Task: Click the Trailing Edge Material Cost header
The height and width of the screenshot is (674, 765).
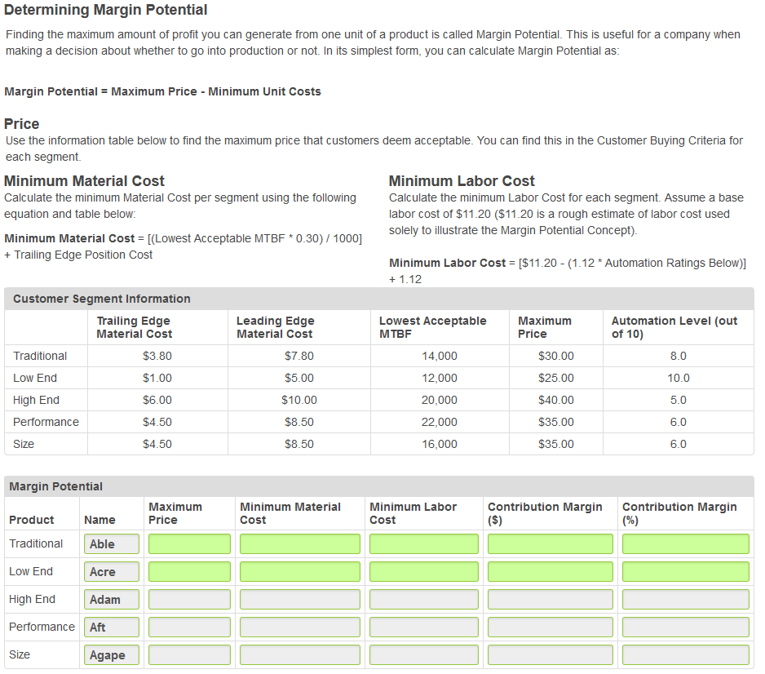Action: [135, 327]
